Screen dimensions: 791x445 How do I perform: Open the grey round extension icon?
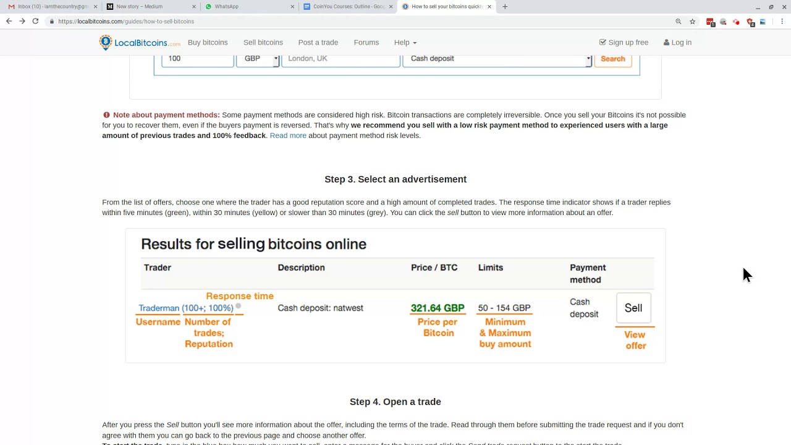[x=723, y=22]
